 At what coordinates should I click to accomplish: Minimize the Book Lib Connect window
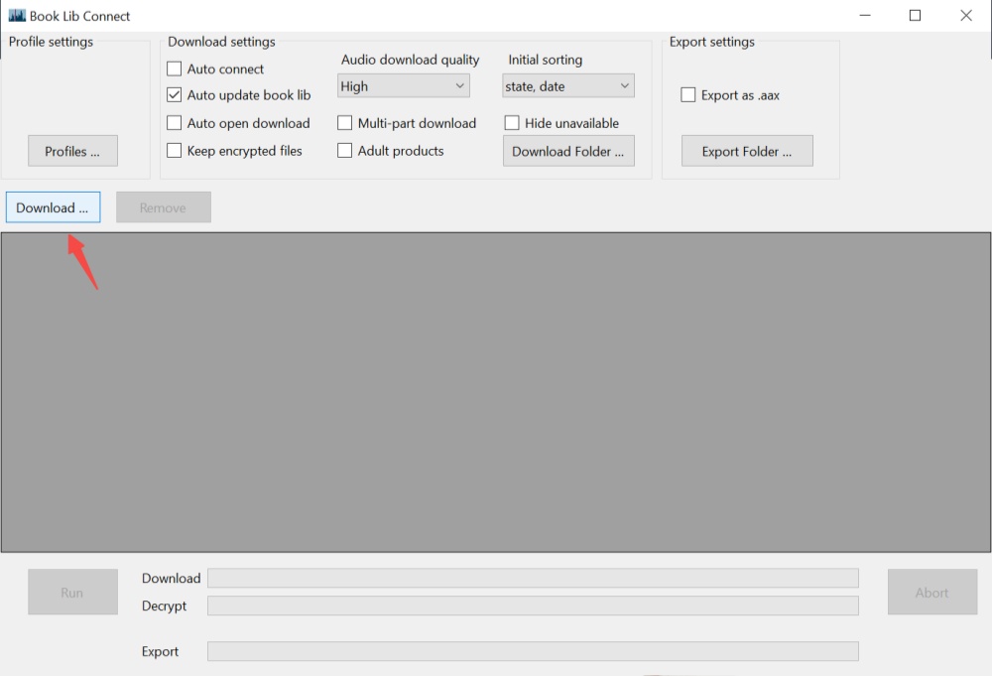[865, 16]
